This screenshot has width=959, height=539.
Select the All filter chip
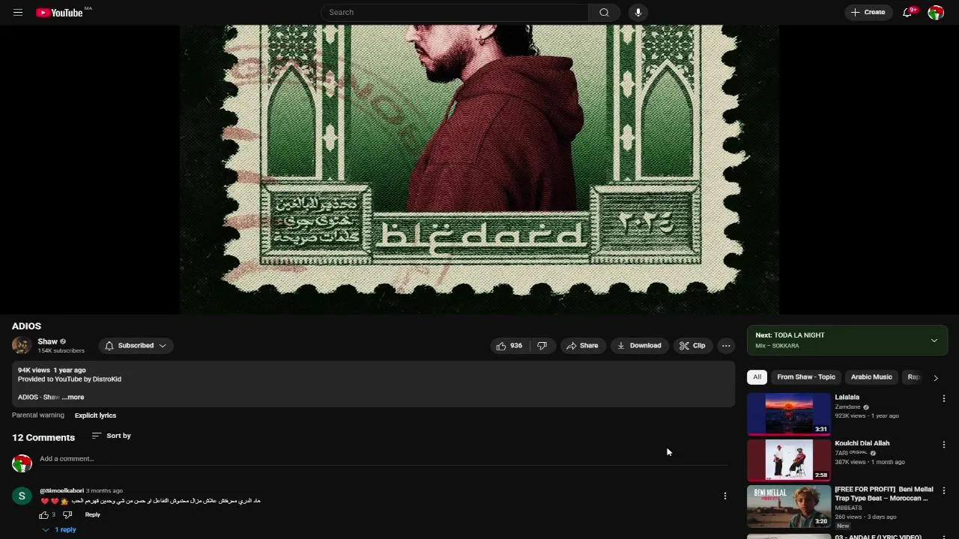[757, 377]
